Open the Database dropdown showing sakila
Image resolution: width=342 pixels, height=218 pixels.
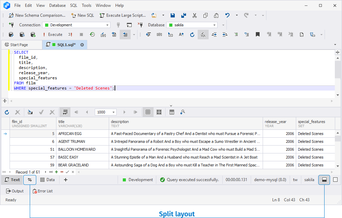pos(192,25)
